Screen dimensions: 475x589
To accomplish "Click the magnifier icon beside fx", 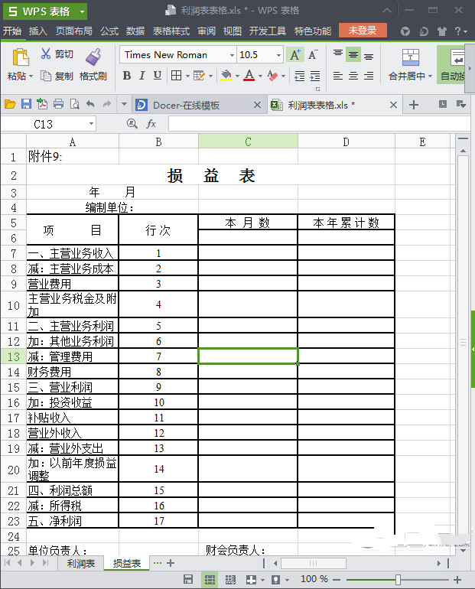I will point(132,123).
